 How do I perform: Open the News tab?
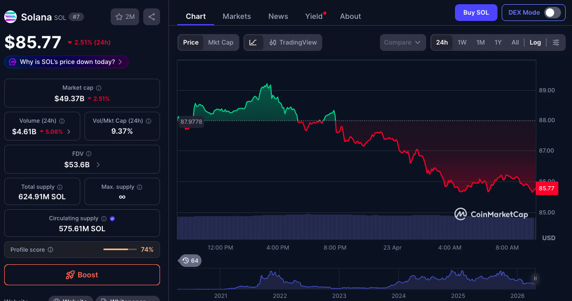(x=278, y=16)
